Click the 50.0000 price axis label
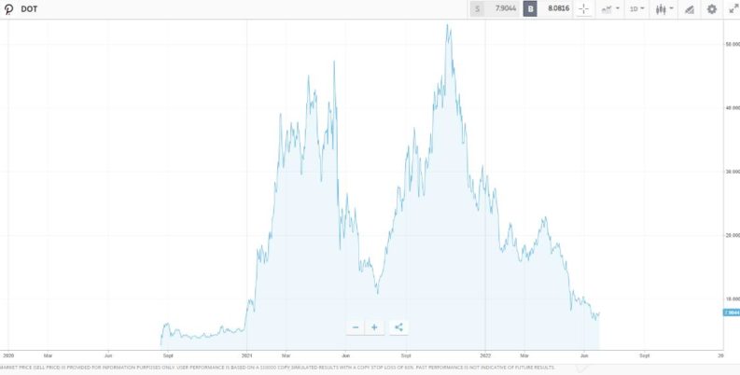Viewport: 740px width, 375px height. (732, 45)
